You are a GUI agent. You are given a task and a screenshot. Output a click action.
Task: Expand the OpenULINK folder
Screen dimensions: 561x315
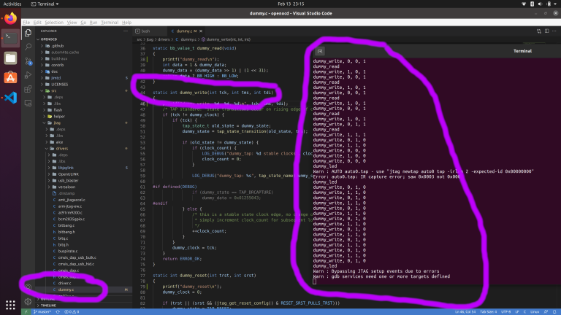pyautogui.click(x=69, y=174)
